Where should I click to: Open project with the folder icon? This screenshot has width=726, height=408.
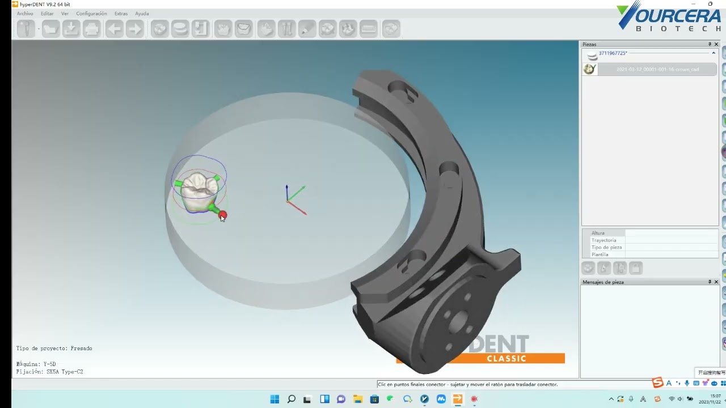point(51,28)
